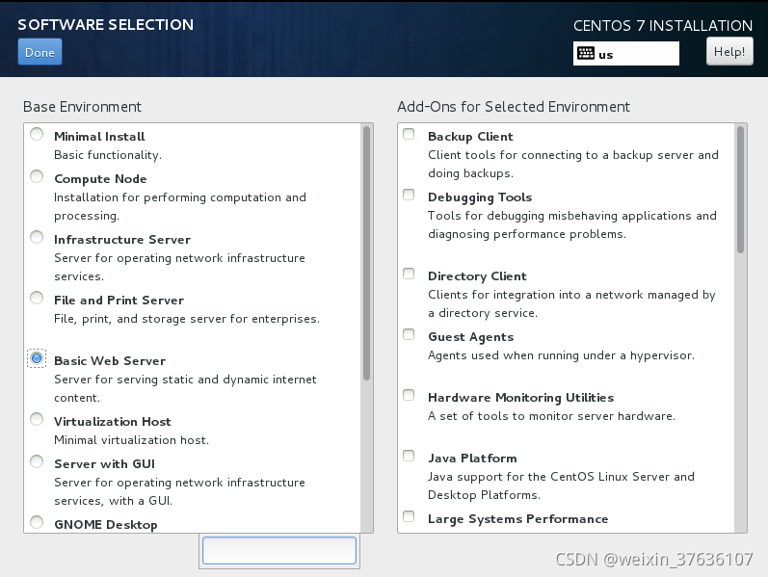Enable the Backup Client add-on
The width and height of the screenshot is (768, 577).
click(x=410, y=135)
